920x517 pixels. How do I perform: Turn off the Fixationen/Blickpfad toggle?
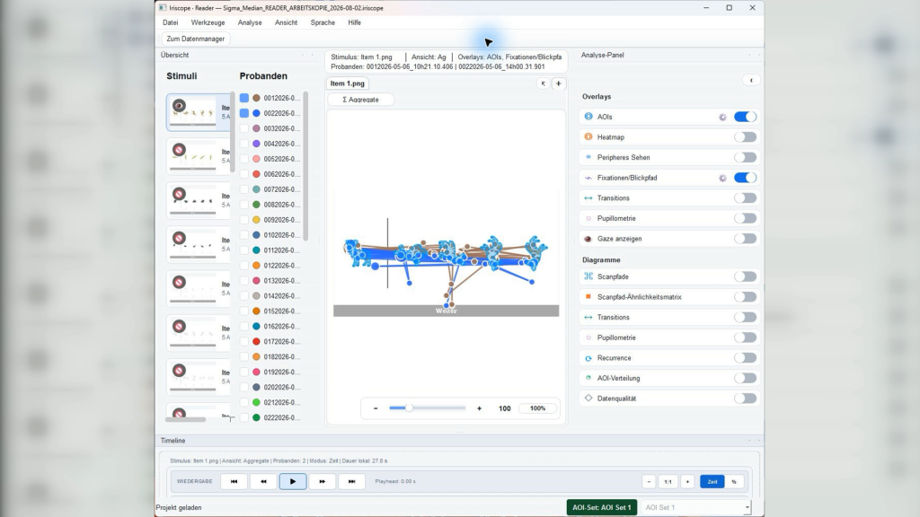coord(745,178)
